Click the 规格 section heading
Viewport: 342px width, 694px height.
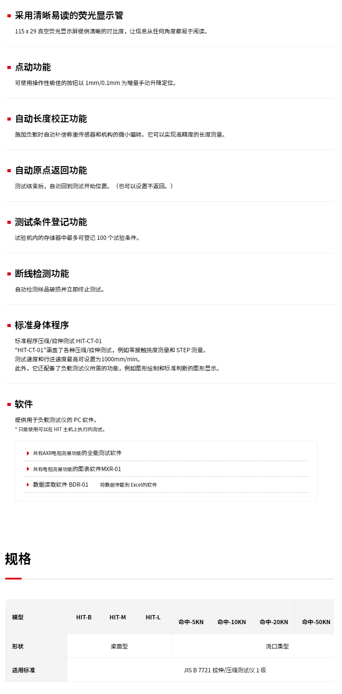(18, 559)
